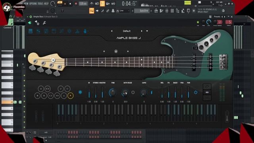The image size is (254, 143).
Task: Click the mixer faders icon in FL toolbar
Action: 167,11
